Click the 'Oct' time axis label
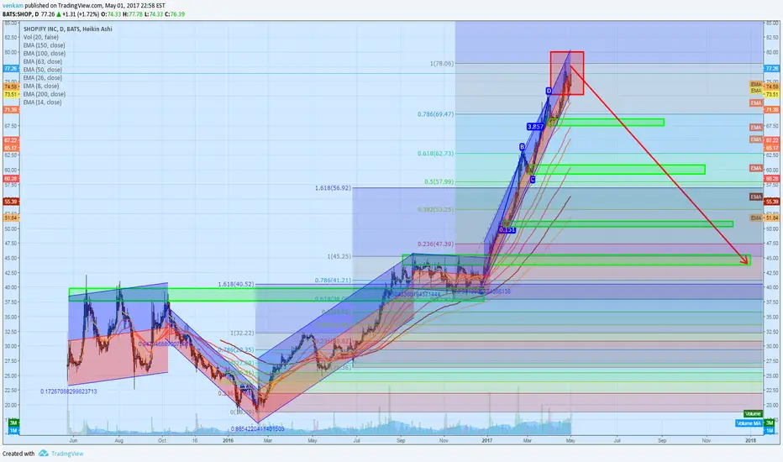Image resolution: width=783 pixels, height=462 pixels. coord(162,440)
